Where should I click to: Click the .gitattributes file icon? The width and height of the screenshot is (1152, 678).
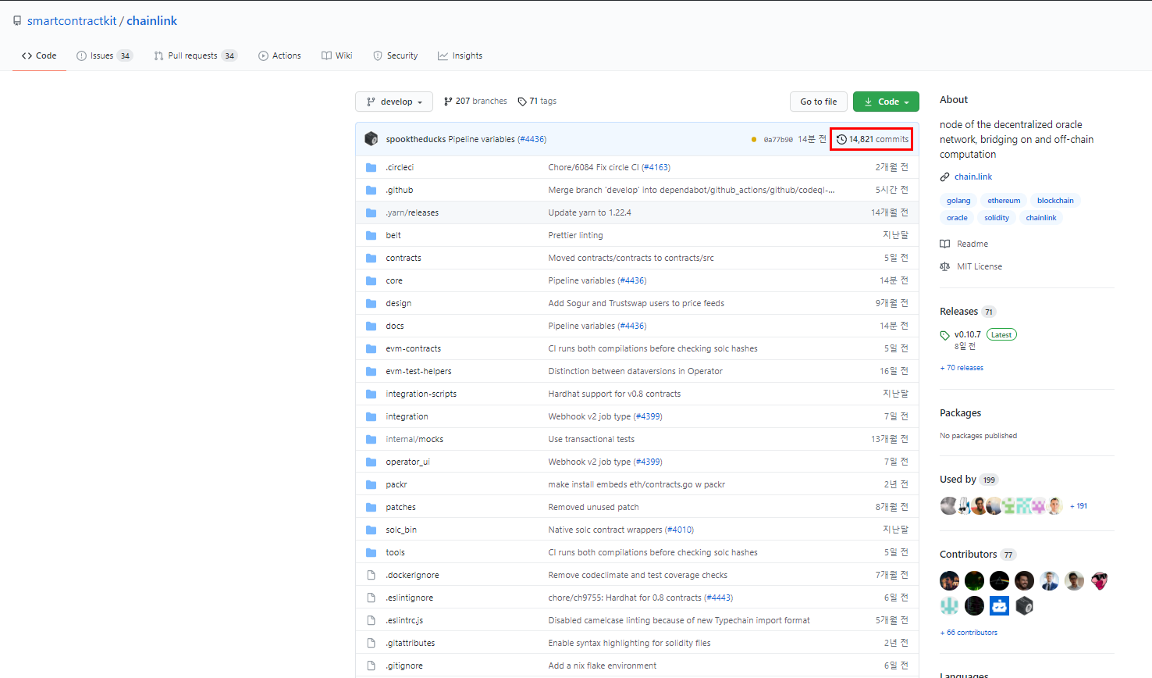372,643
